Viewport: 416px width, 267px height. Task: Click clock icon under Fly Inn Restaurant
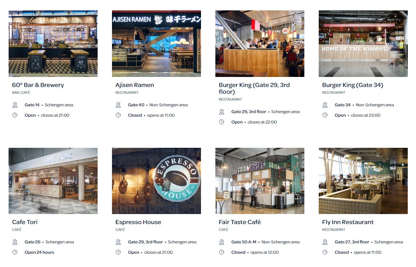pos(325,252)
